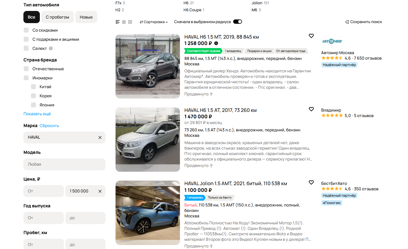This screenshot has width=408, height=249.
Task: Open the Марка field showing HAVAL
Action: (x=64, y=137)
